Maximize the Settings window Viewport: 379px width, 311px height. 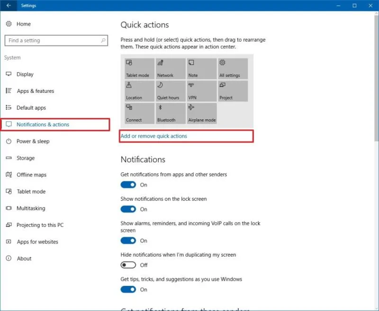pos(354,5)
